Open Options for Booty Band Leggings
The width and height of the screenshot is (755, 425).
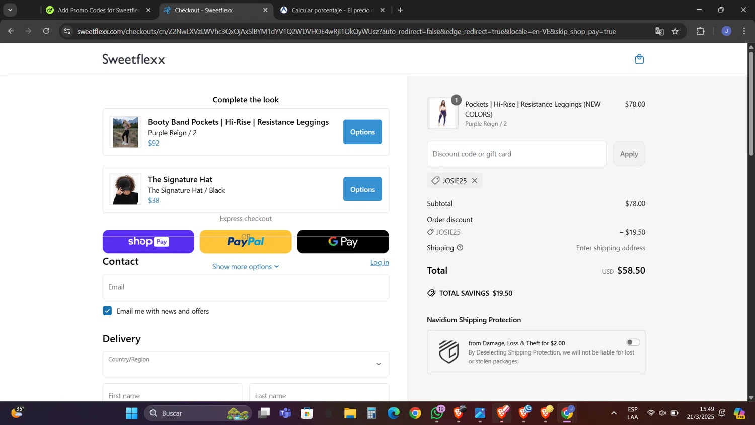click(362, 132)
